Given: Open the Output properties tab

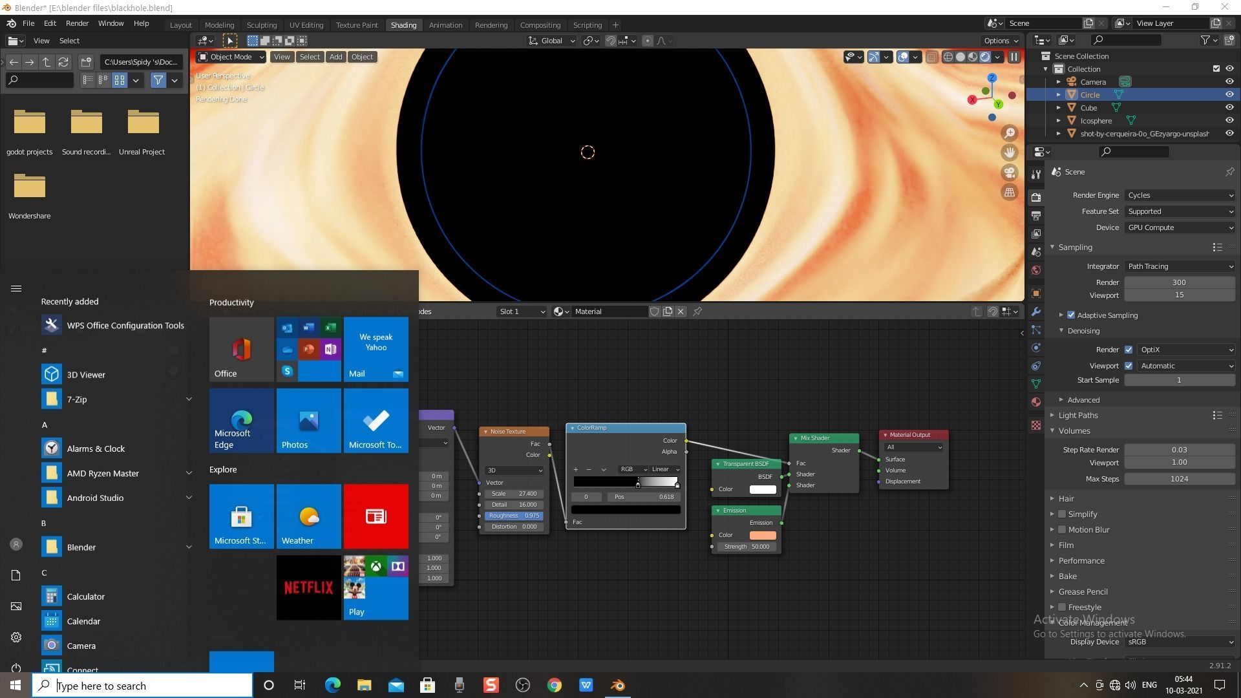Looking at the screenshot, I should point(1036,215).
